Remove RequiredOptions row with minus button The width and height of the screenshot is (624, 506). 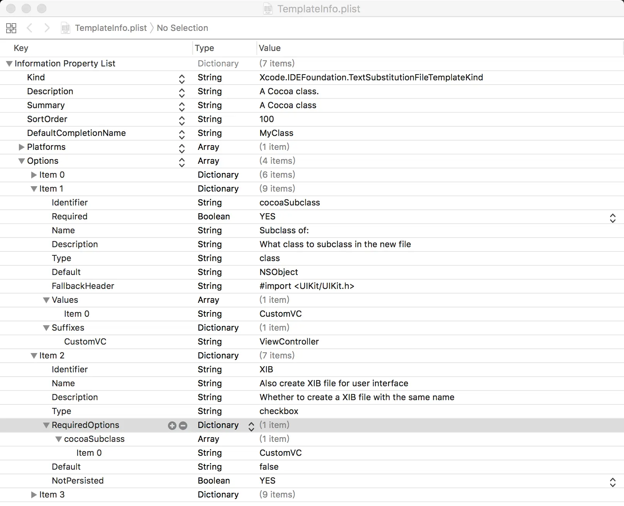(183, 425)
